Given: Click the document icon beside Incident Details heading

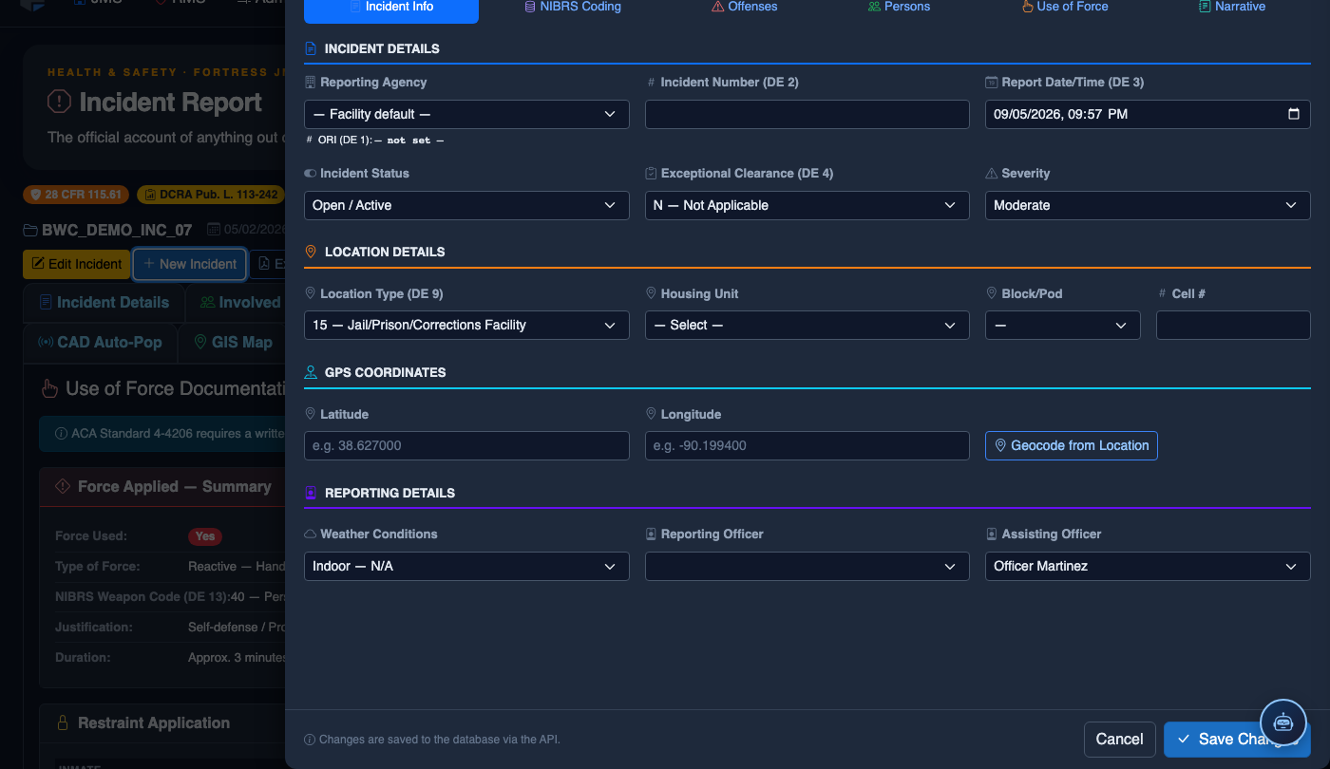Looking at the screenshot, I should [x=311, y=48].
